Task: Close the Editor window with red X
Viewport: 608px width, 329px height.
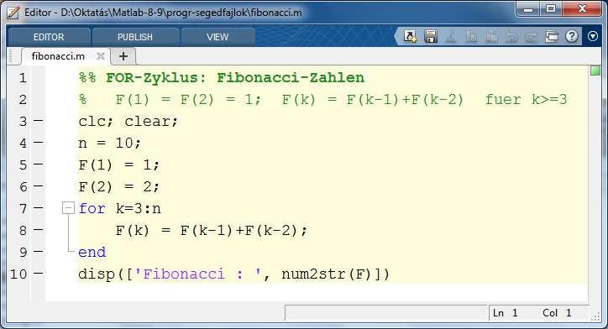Action: click(x=582, y=9)
